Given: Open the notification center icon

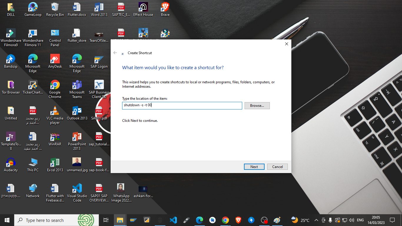Looking at the screenshot, I should 392,220.
